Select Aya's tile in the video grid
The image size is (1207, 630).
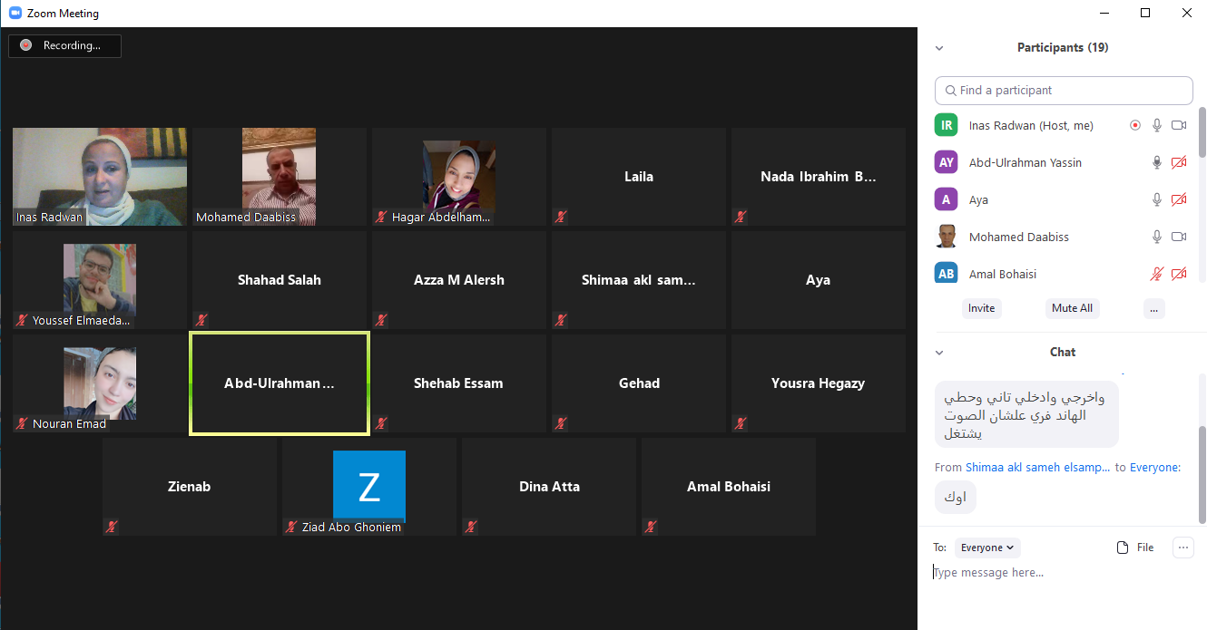pos(819,280)
